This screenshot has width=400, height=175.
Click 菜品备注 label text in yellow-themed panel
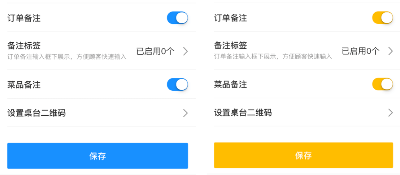click(x=230, y=85)
